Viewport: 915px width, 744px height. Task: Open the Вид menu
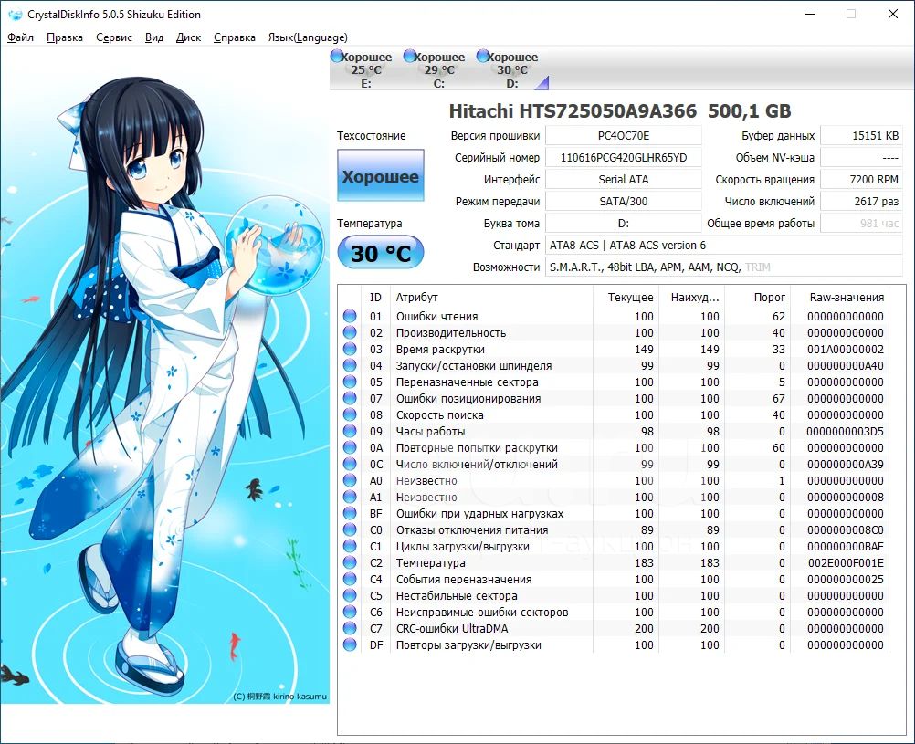click(x=154, y=37)
